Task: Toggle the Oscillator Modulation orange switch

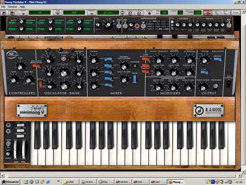Action: click(36, 66)
